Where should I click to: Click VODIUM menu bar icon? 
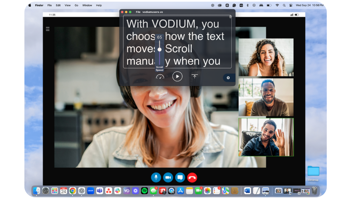(x=241, y=5)
